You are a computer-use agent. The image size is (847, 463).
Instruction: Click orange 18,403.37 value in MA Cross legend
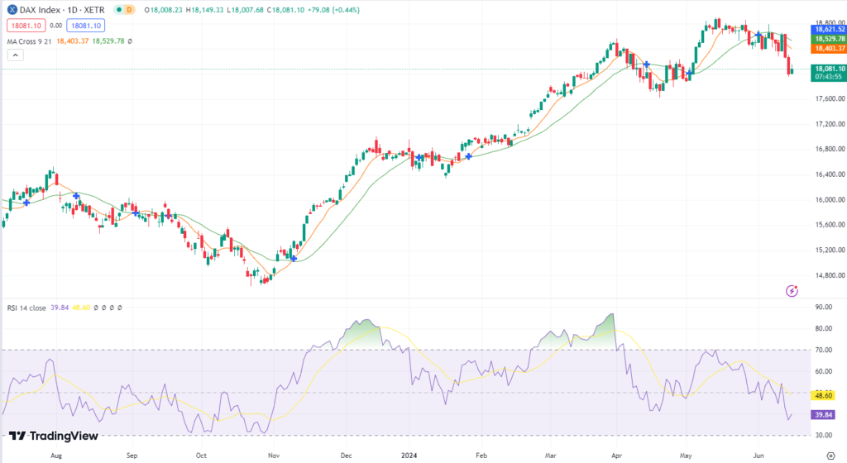pyautogui.click(x=73, y=41)
